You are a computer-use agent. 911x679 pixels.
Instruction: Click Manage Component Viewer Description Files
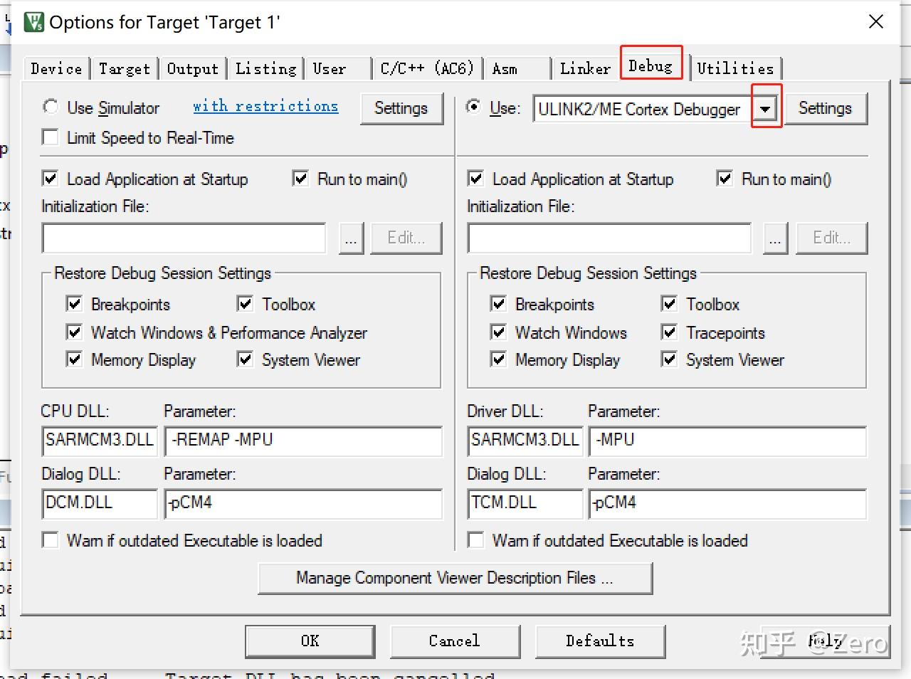[x=455, y=577]
